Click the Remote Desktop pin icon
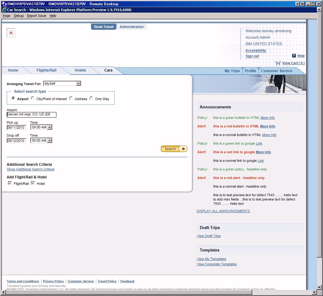 [x=297, y=4]
